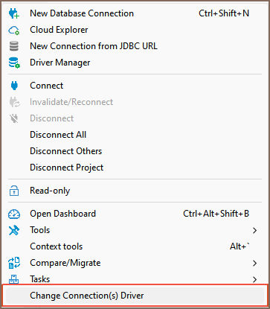Click the New Database Connection plug icon
Viewport: 270px width, 309px height.
coord(14,13)
